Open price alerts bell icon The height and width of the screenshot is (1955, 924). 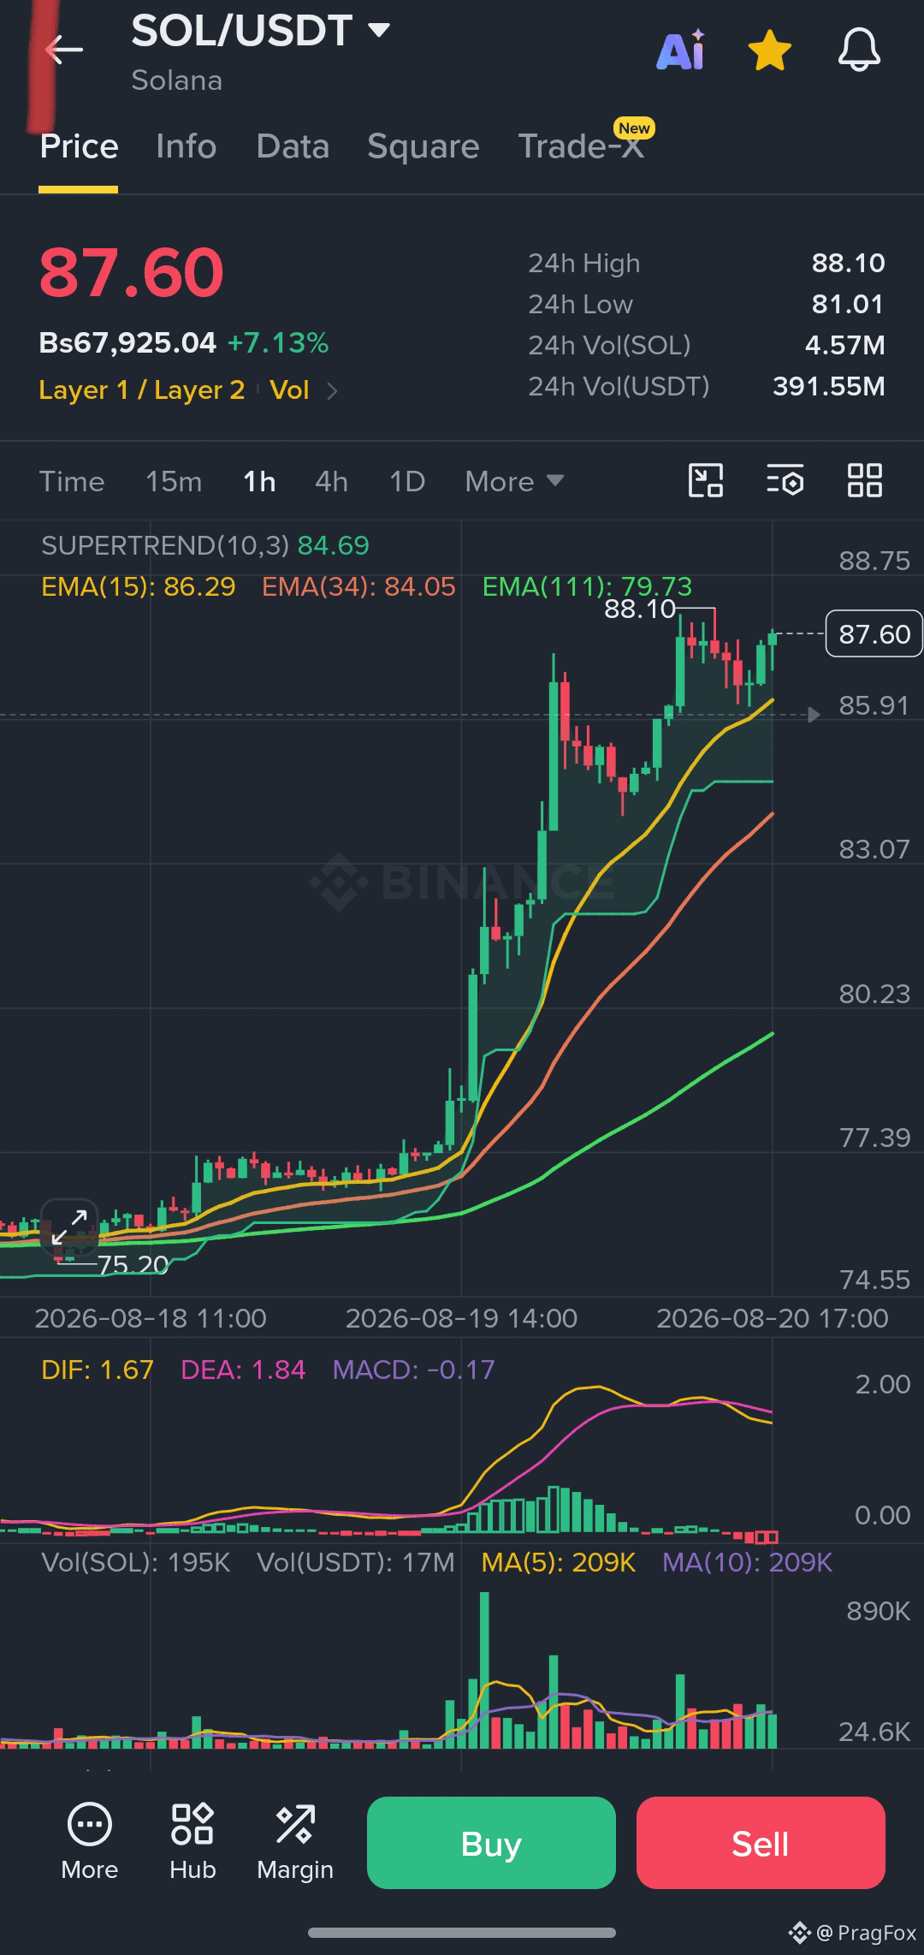pyautogui.click(x=859, y=50)
